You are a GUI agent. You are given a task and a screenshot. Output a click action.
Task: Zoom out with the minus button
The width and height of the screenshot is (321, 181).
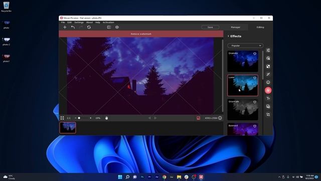(x=75, y=118)
